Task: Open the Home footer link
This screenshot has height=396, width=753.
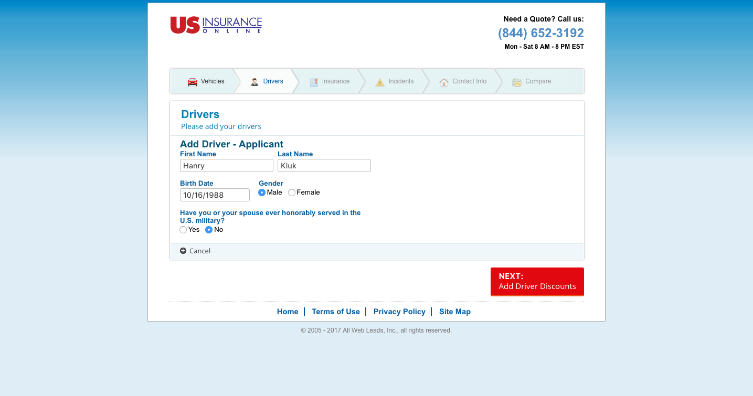Action: pyautogui.click(x=288, y=312)
